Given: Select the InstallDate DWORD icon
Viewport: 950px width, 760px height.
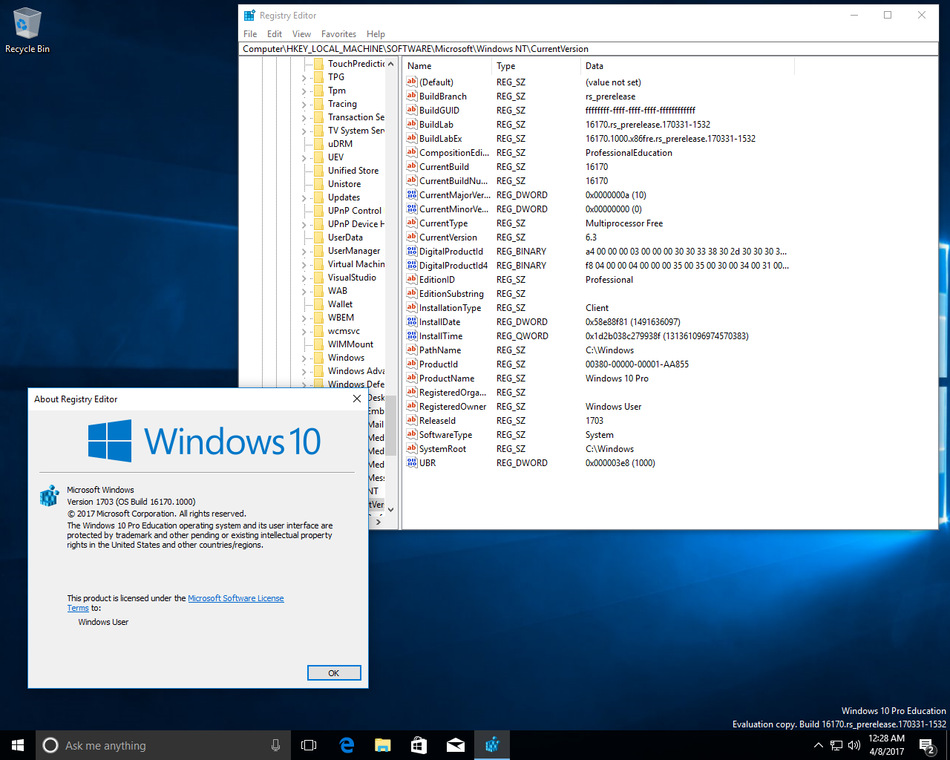Looking at the screenshot, I should 412,321.
